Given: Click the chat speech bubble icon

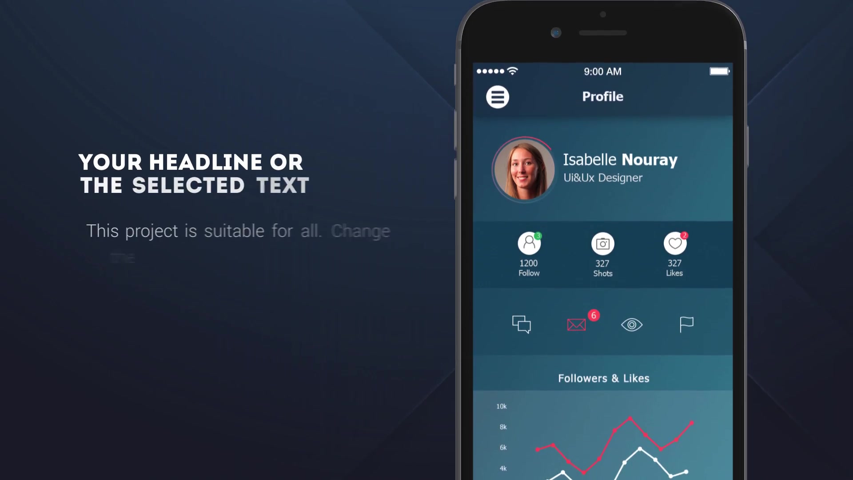Looking at the screenshot, I should point(521,325).
